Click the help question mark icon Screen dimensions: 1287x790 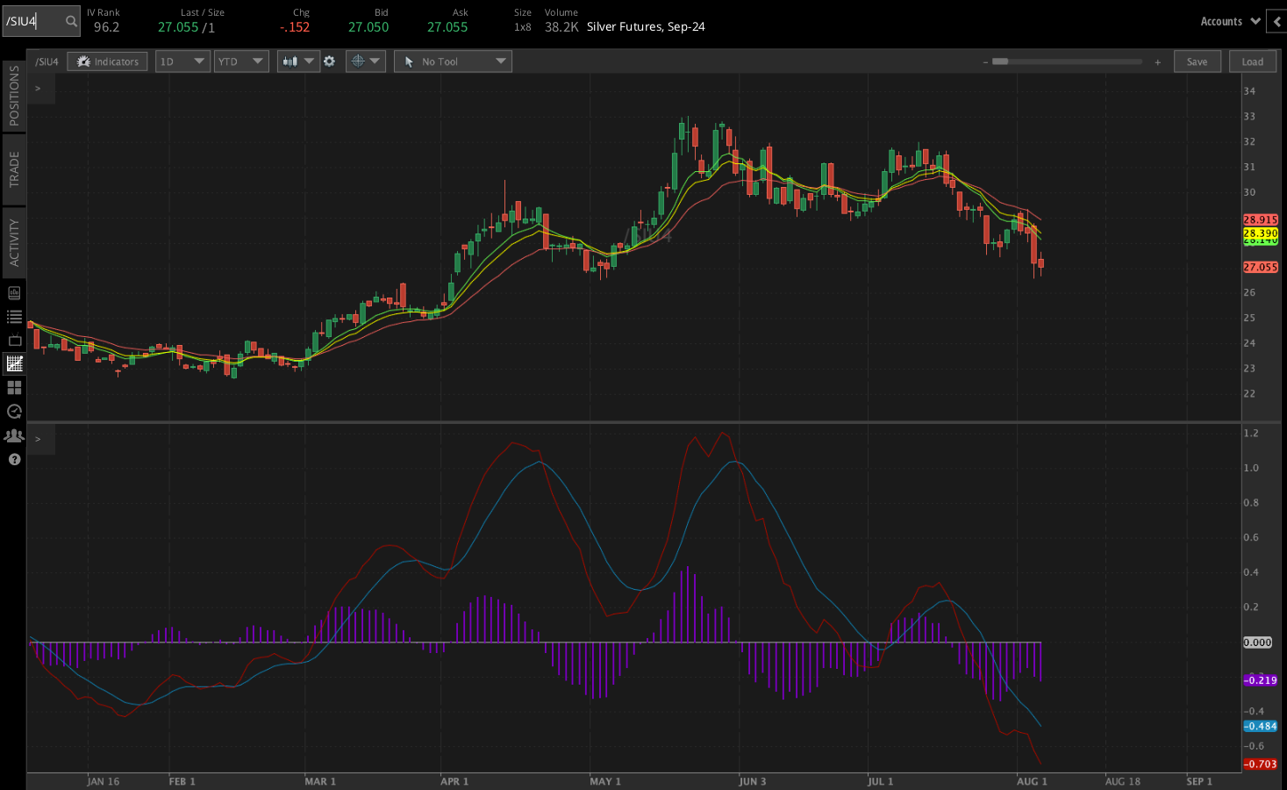14,459
